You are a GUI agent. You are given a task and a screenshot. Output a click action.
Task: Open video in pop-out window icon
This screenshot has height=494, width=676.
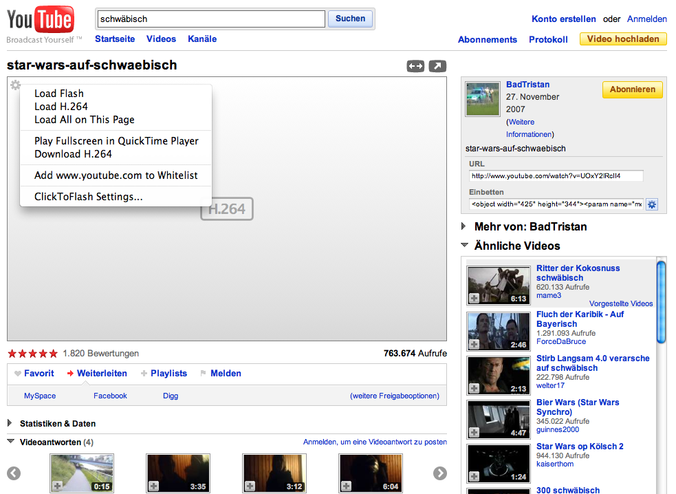[437, 66]
